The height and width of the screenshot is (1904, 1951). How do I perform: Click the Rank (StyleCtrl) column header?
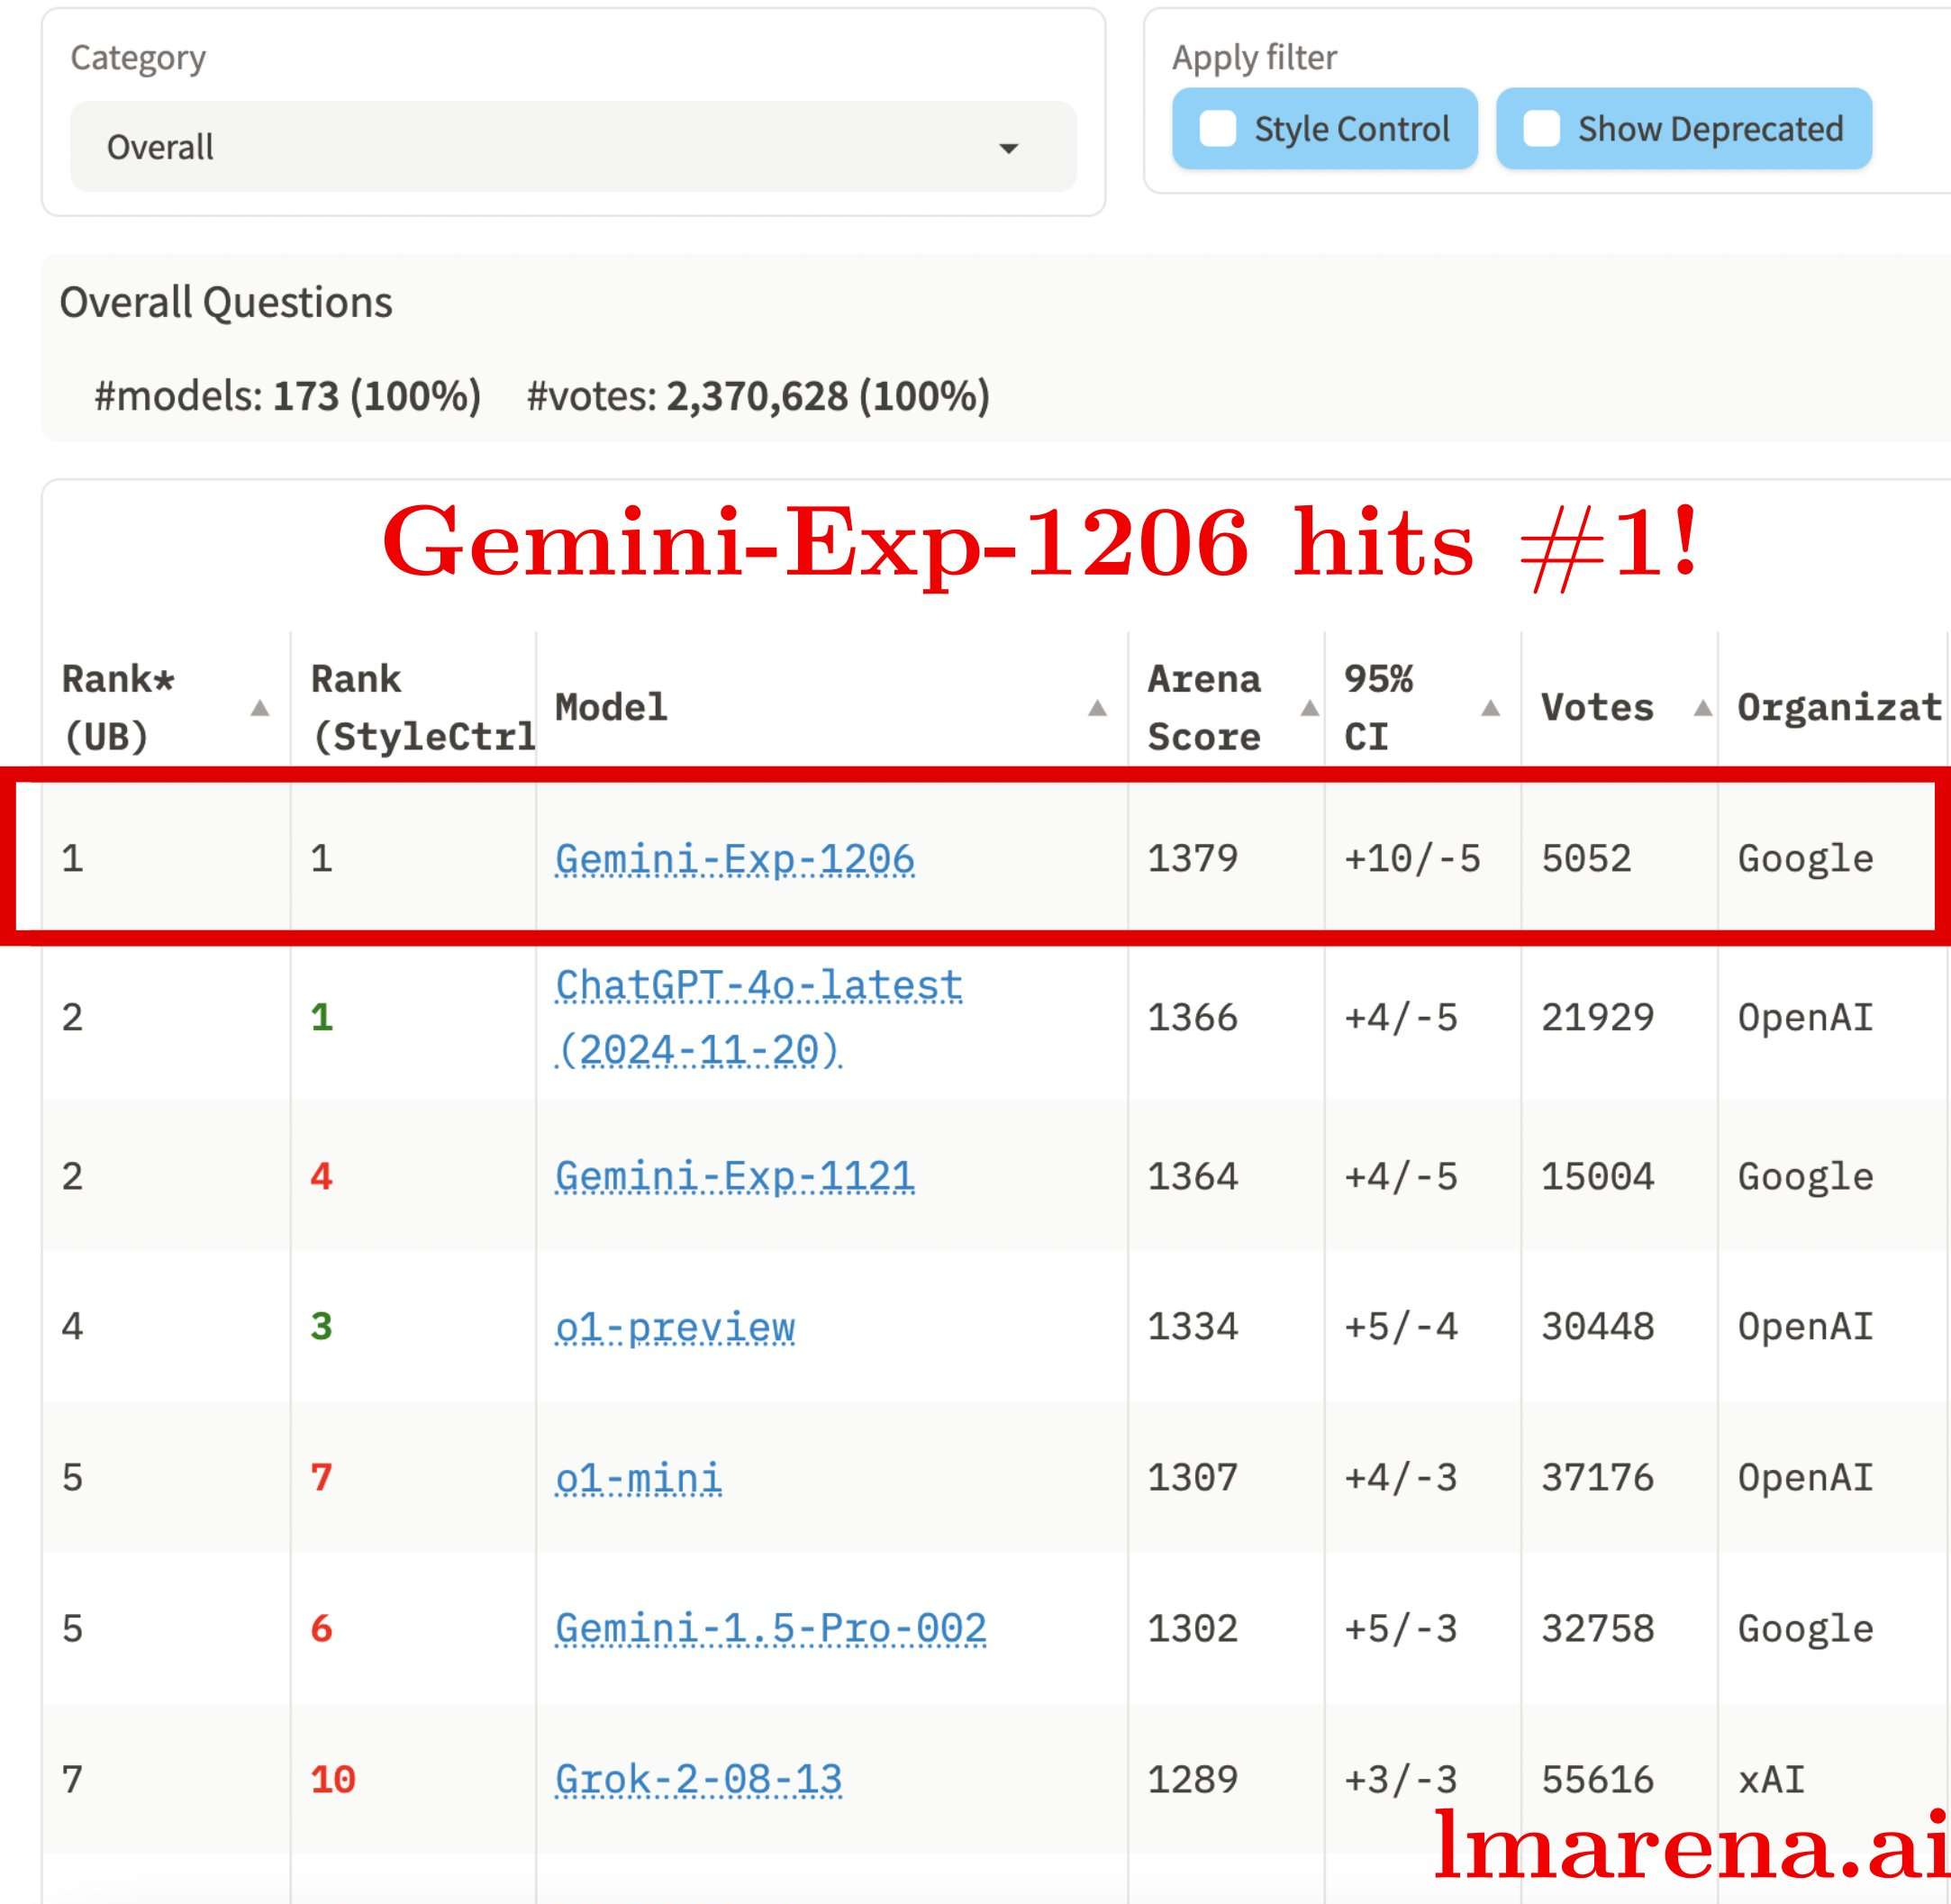pos(420,708)
